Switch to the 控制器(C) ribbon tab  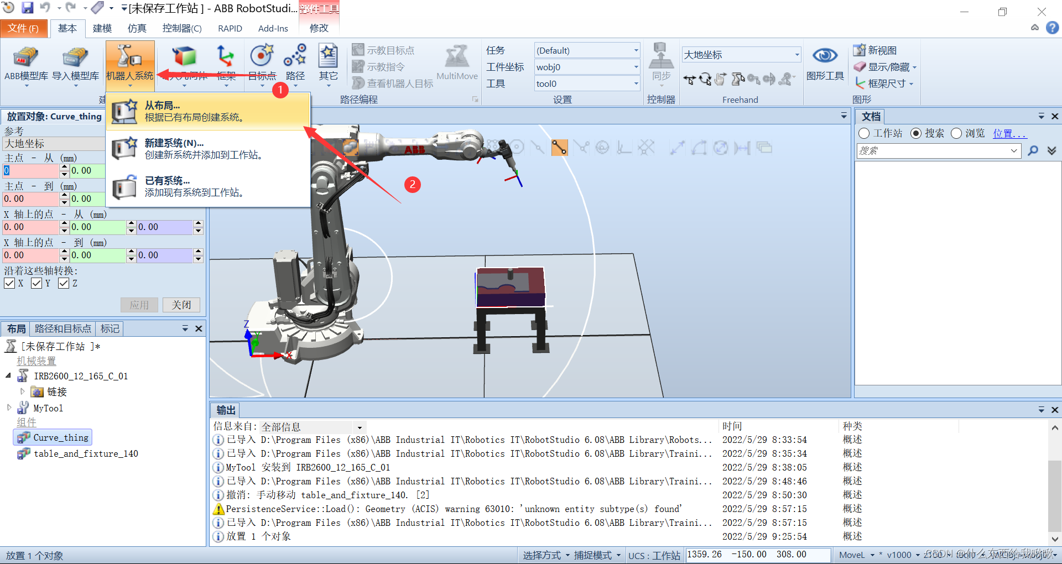pos(182,28)
